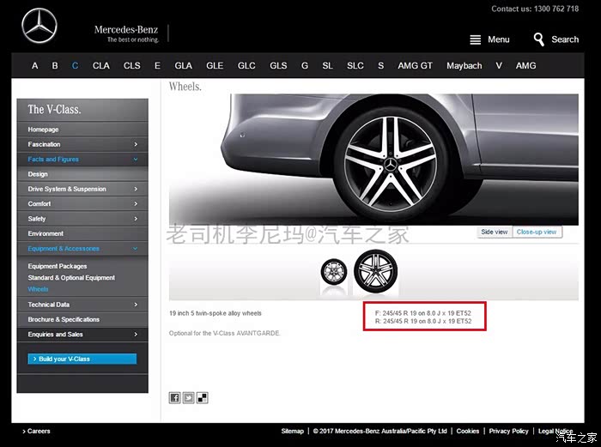This screenshot has height=447, width=601.
Task: Click the Search magnifier icon
Action: pyautogui.click(x=539, y=39)
